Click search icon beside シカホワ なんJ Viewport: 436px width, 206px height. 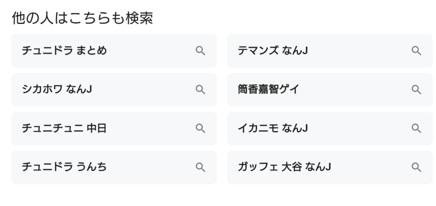(200, 90)
